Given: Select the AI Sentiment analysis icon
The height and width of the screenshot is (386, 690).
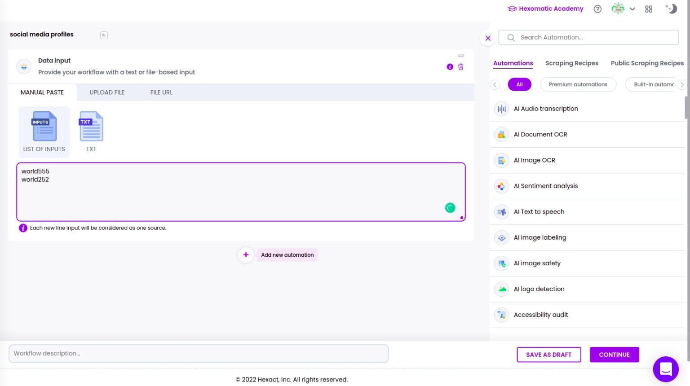Looking at the screenshot, I should [501, 186].
